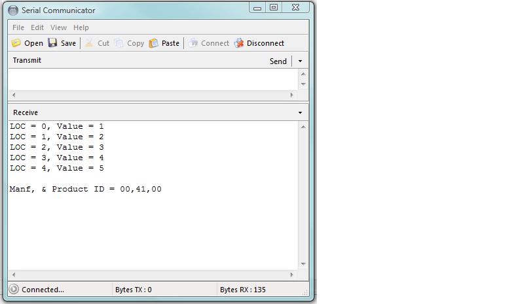514x304 pixels.
Task: Click the Cut scissors icon
Action: click(89, 43)
